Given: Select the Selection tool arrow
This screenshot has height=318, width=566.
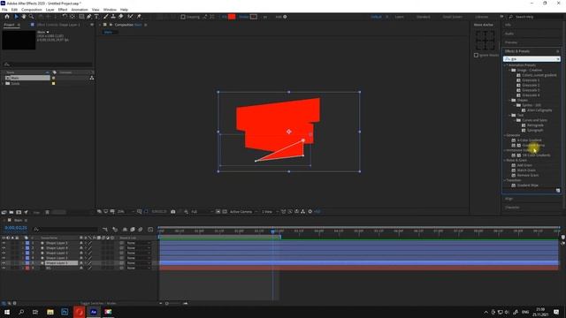Looking at the screenshot, I should point(16,17).
